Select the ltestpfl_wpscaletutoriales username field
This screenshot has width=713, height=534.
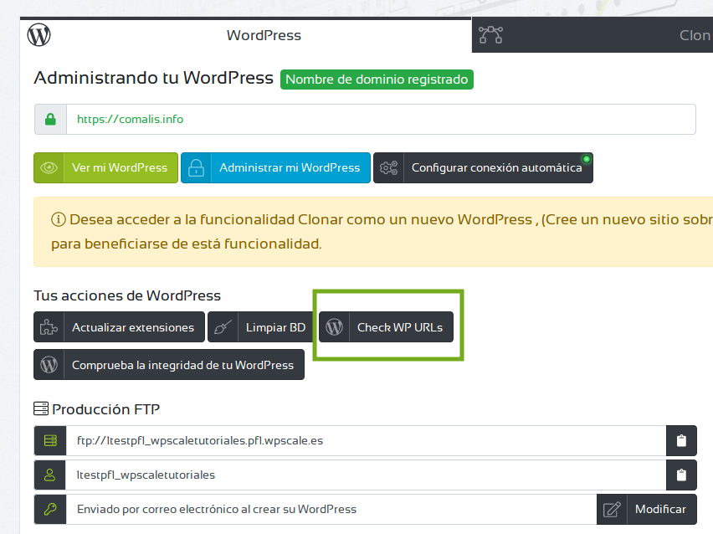366,475
